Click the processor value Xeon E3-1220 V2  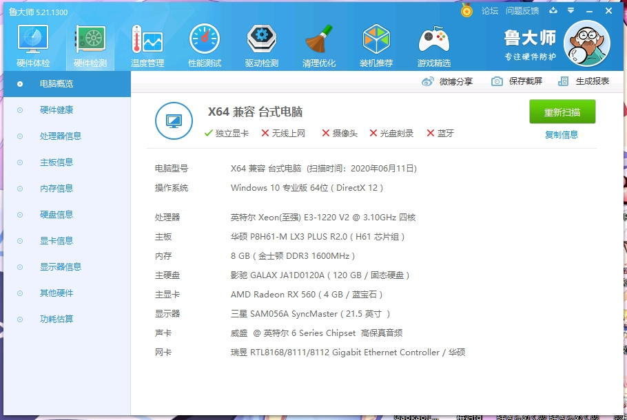pos(323,218)
